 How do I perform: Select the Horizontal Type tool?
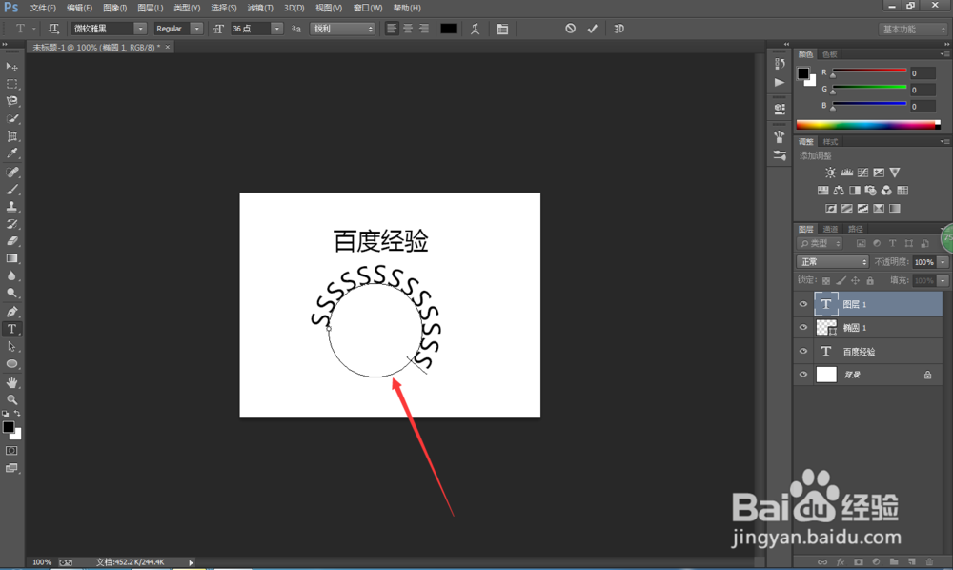11,329
